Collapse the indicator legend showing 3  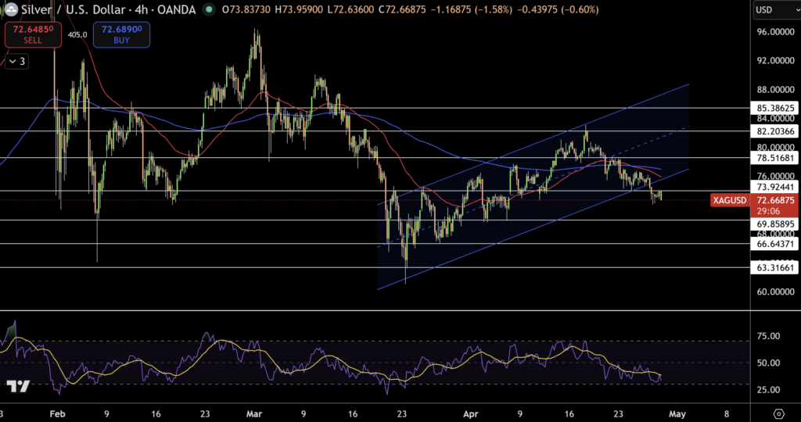pyautogui.click(x=17, y=62)
